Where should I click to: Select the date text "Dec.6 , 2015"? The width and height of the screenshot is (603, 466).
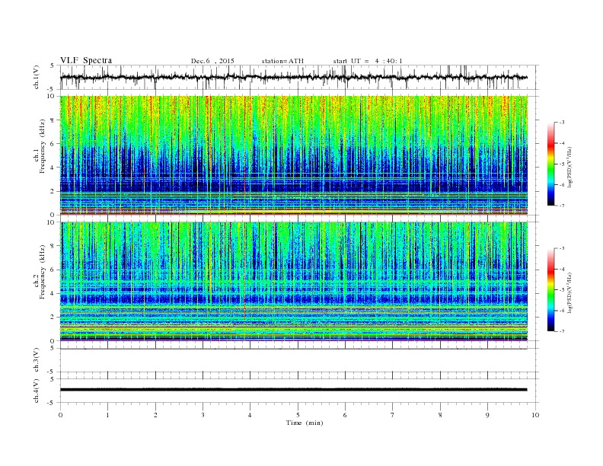(x=212, y=61)
